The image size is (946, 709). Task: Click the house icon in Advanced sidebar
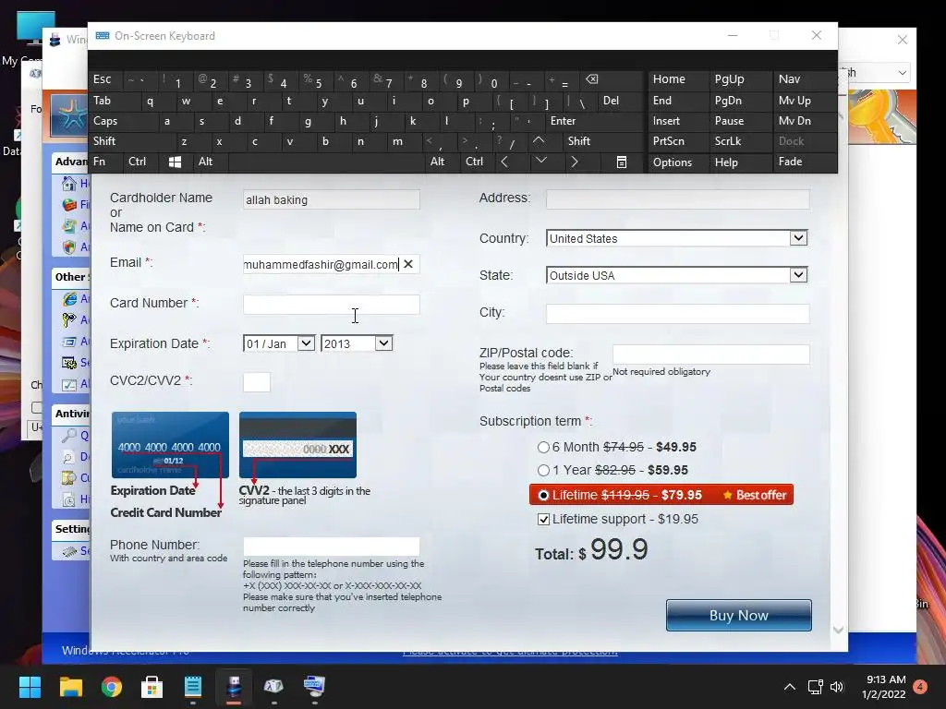click(x=69, y=184)
